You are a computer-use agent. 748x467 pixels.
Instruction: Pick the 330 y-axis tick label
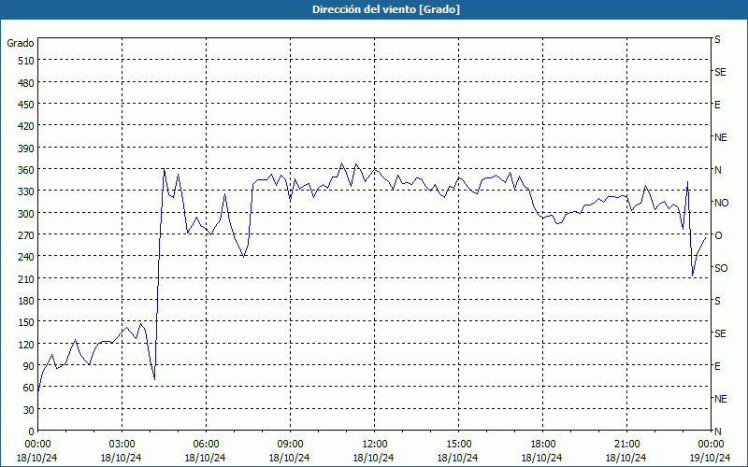click(x=26, y=191)
